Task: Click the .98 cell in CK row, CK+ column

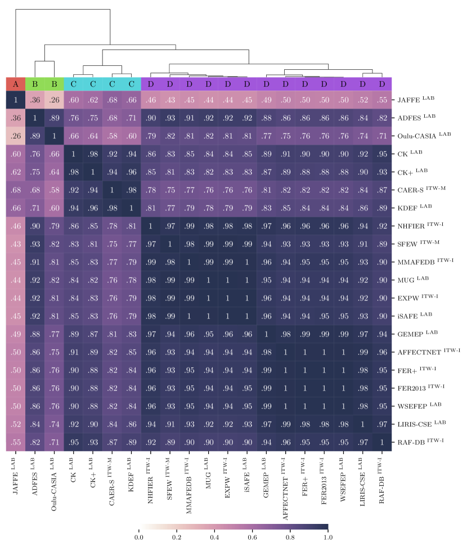Action: 93,154
